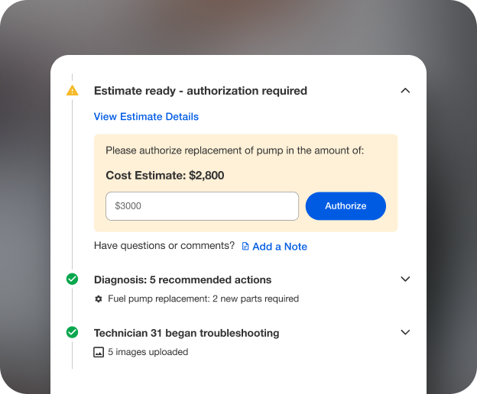
Task: Select the Diagnosis: 5 recommended actions heading
Action: pos(183,279)
